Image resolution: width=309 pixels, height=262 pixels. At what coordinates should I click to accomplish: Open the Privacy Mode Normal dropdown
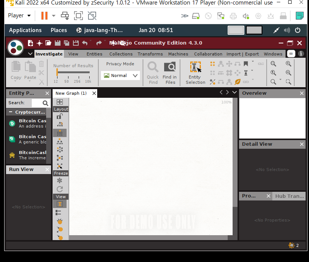click(x=120, y=76)
